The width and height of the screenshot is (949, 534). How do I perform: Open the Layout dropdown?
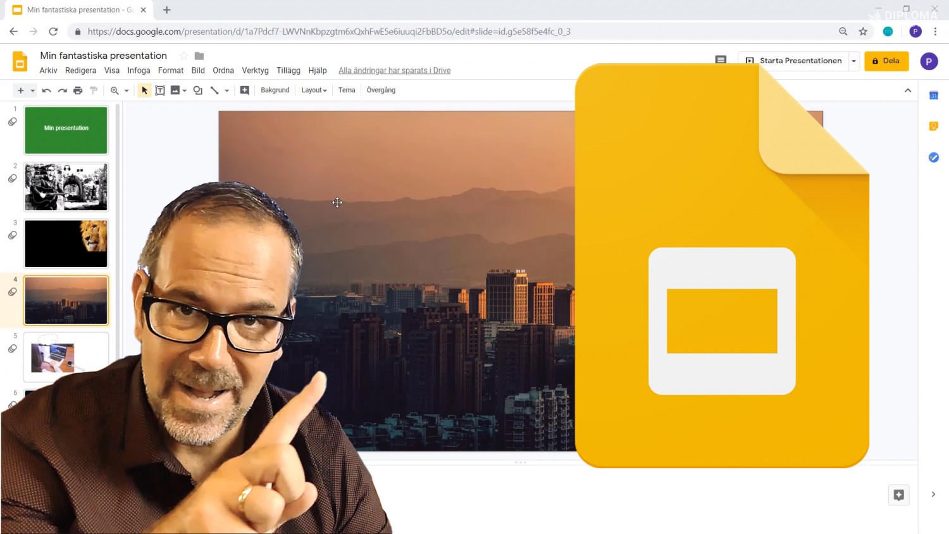coord(314,90)
